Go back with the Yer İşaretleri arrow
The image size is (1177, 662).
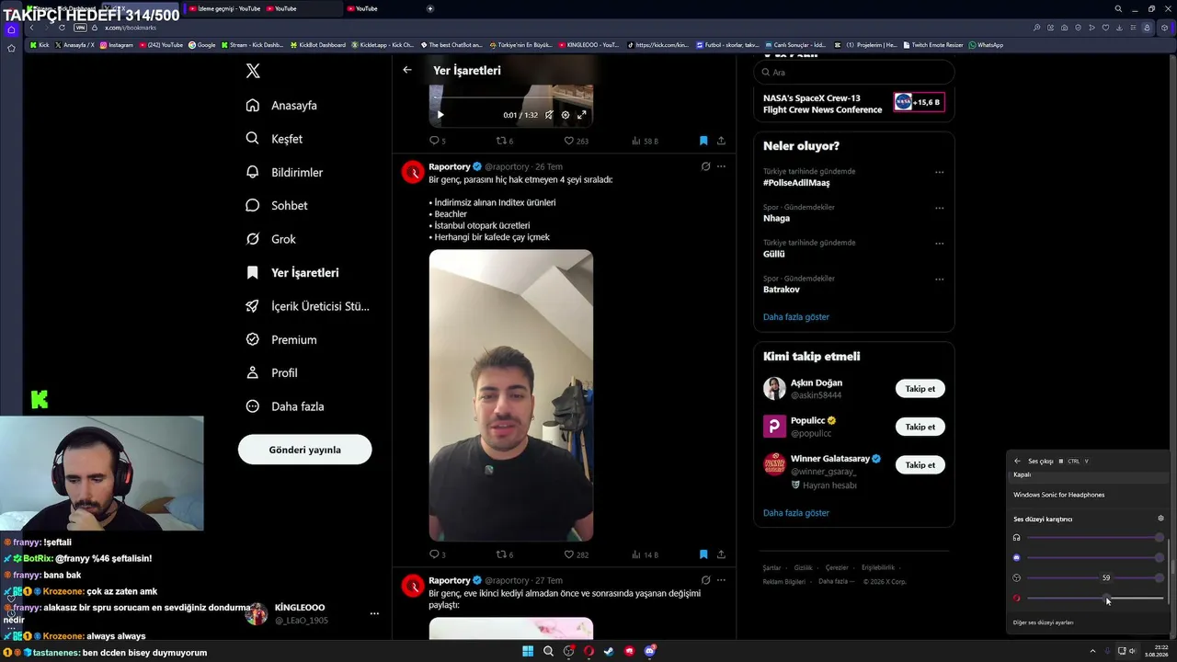tap(407, 70)
